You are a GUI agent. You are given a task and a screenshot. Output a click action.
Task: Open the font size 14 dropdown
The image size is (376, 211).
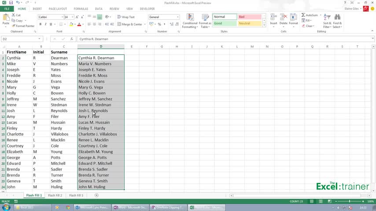click(72, 17)
